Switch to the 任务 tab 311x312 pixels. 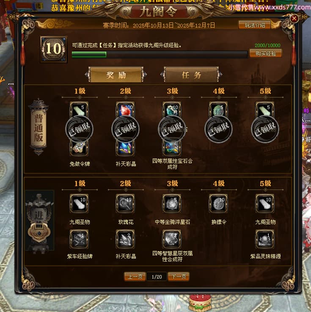(x=191, y=75)
